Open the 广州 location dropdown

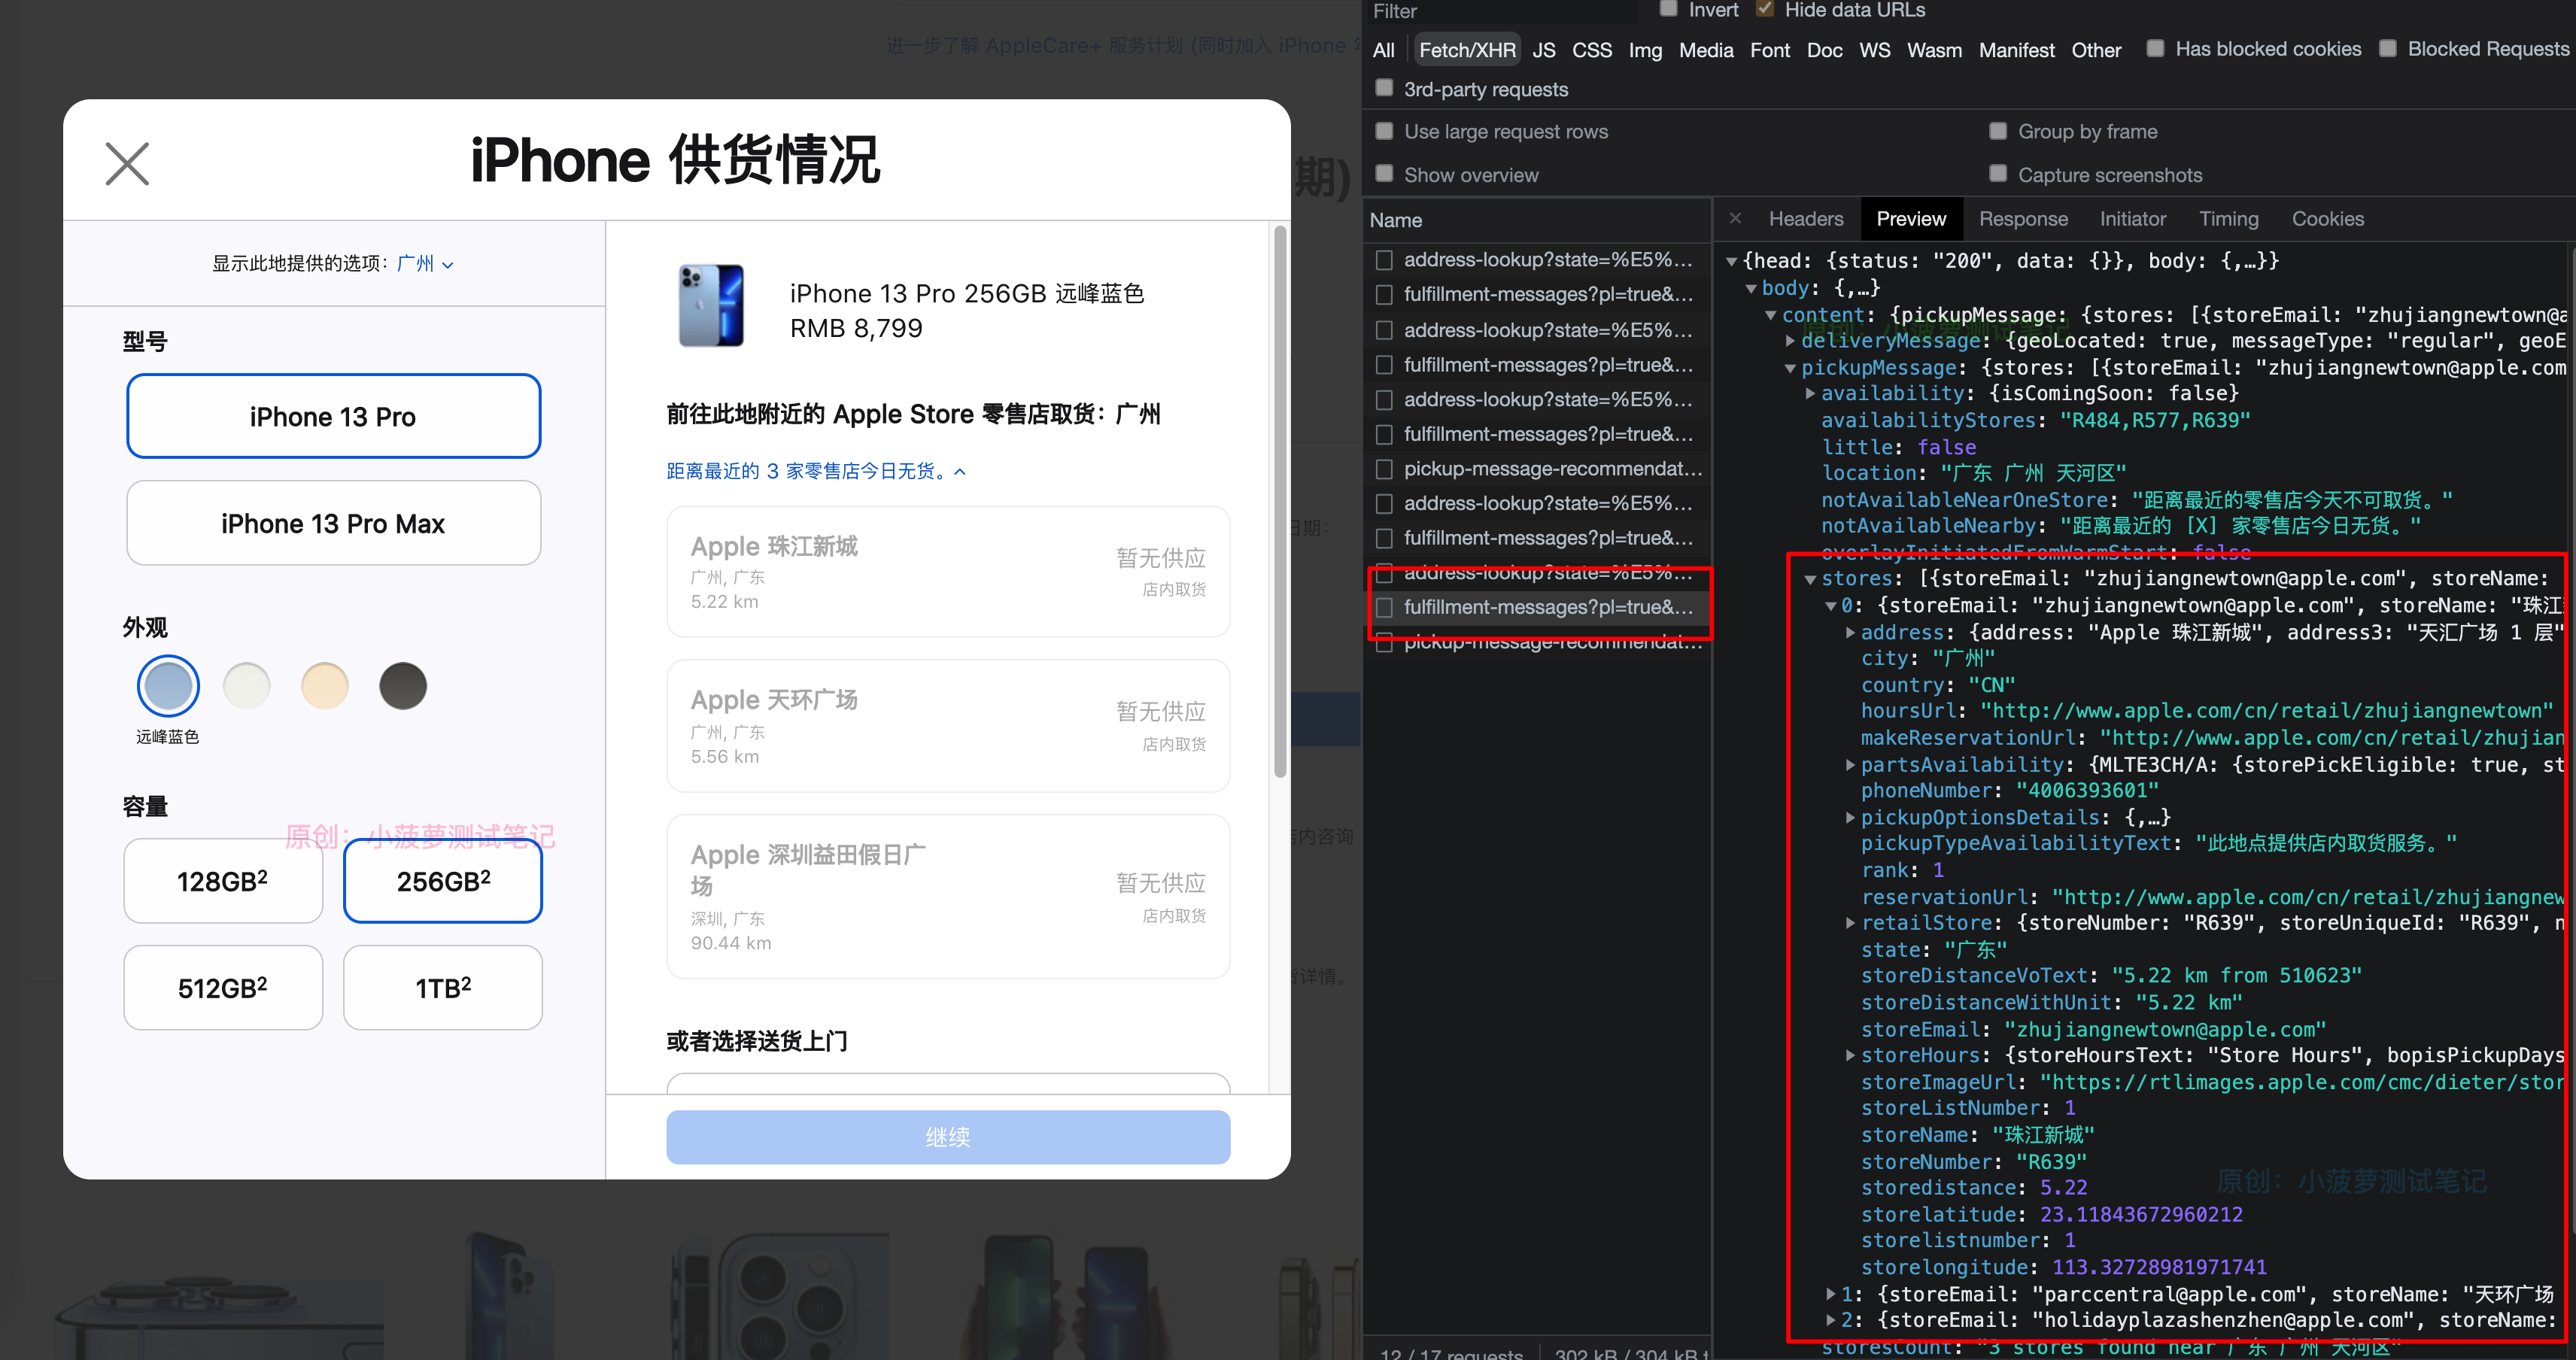[425, 263]
